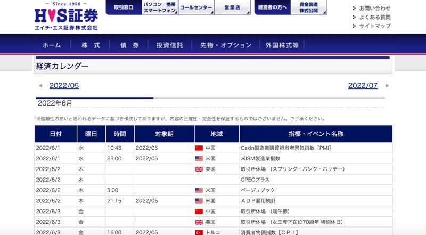Open the コールセンター dropdown

[196, 7]
